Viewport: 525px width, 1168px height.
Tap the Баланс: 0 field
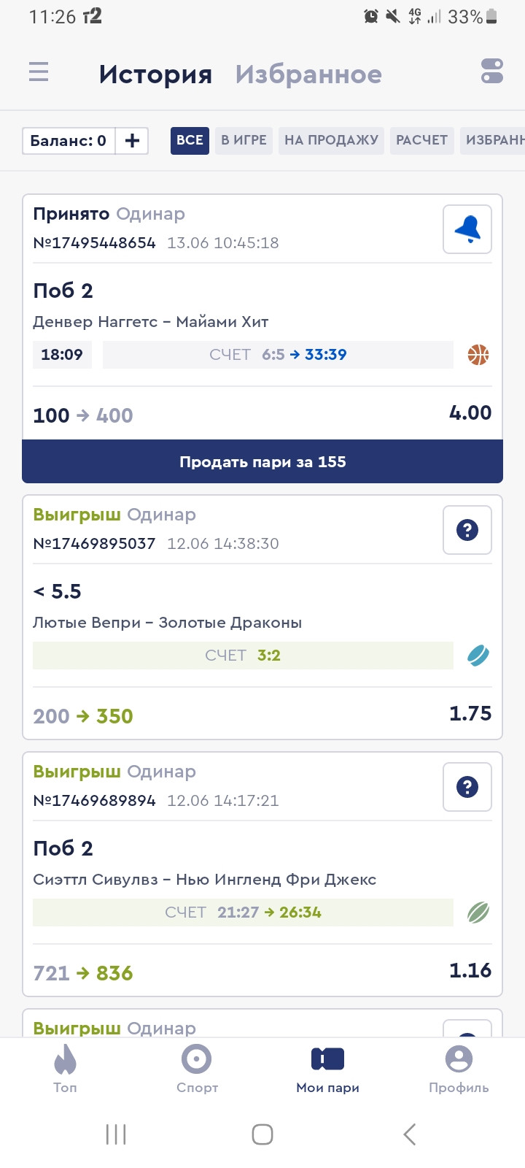point(69,141)
